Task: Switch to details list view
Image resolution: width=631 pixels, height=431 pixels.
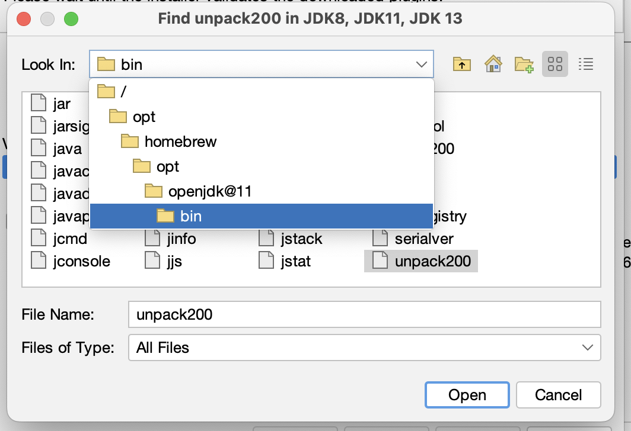Action: click(586, 64)
